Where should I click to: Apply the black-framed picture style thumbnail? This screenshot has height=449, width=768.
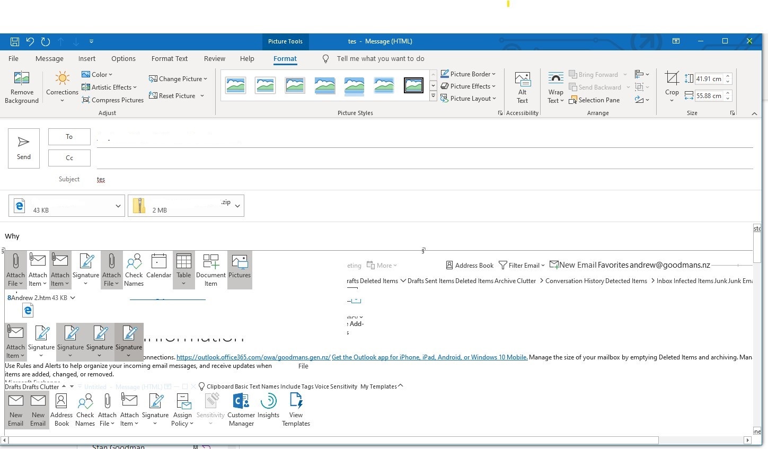[x=413, y=85]
